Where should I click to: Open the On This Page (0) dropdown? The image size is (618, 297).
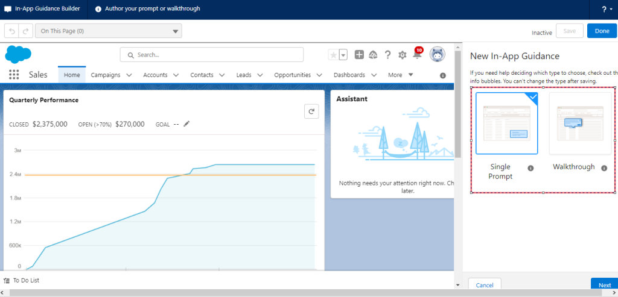[109, 31]
